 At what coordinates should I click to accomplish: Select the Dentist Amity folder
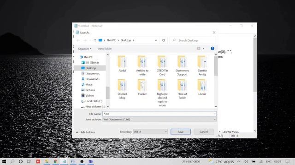202,66
